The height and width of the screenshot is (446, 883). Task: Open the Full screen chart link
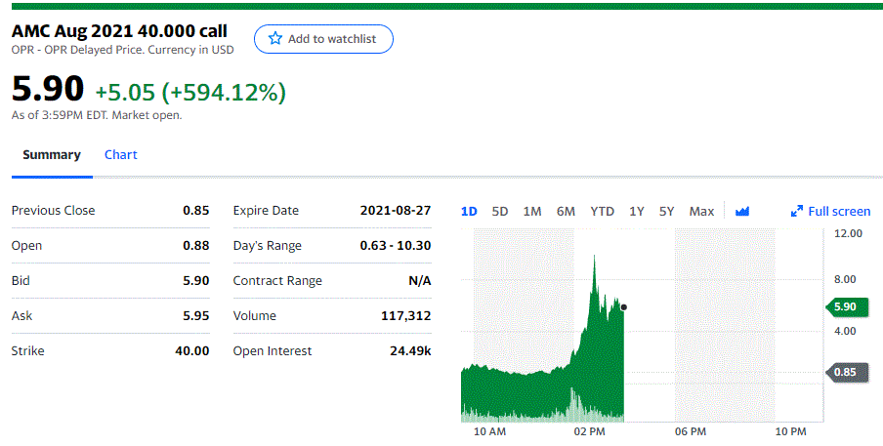pos(830,212)
